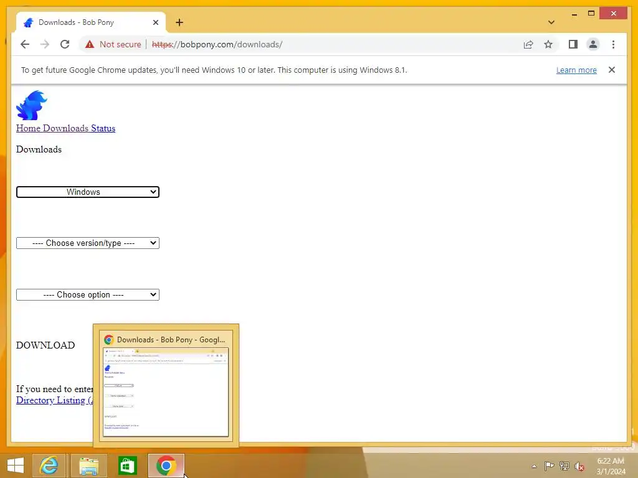The width and height of the screenshot is (638, 478).
Task: Open the Windows Store taskbar icon
Action: point(127,466)
